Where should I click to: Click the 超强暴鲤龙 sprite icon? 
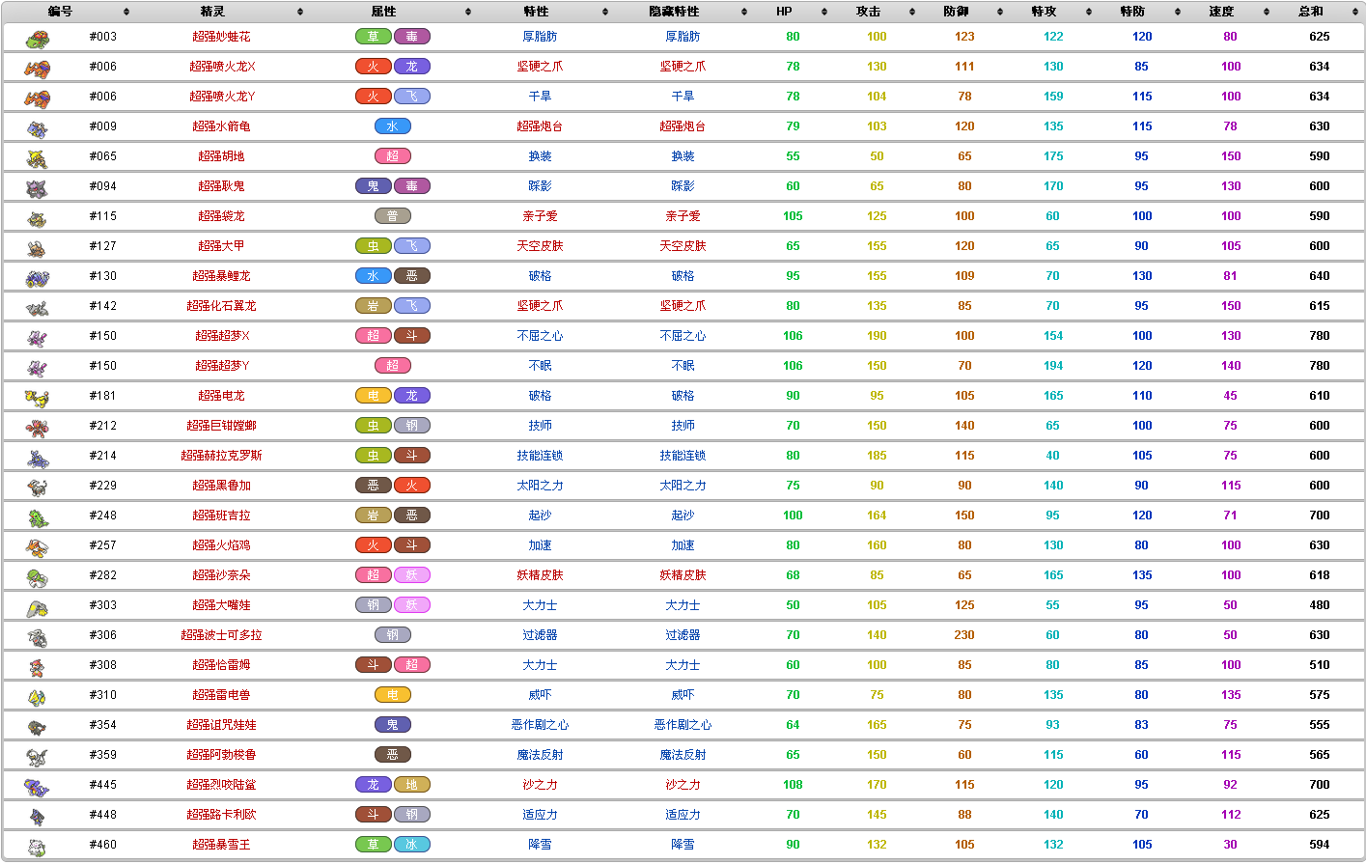pyautogui.click(x=37, y=278)
